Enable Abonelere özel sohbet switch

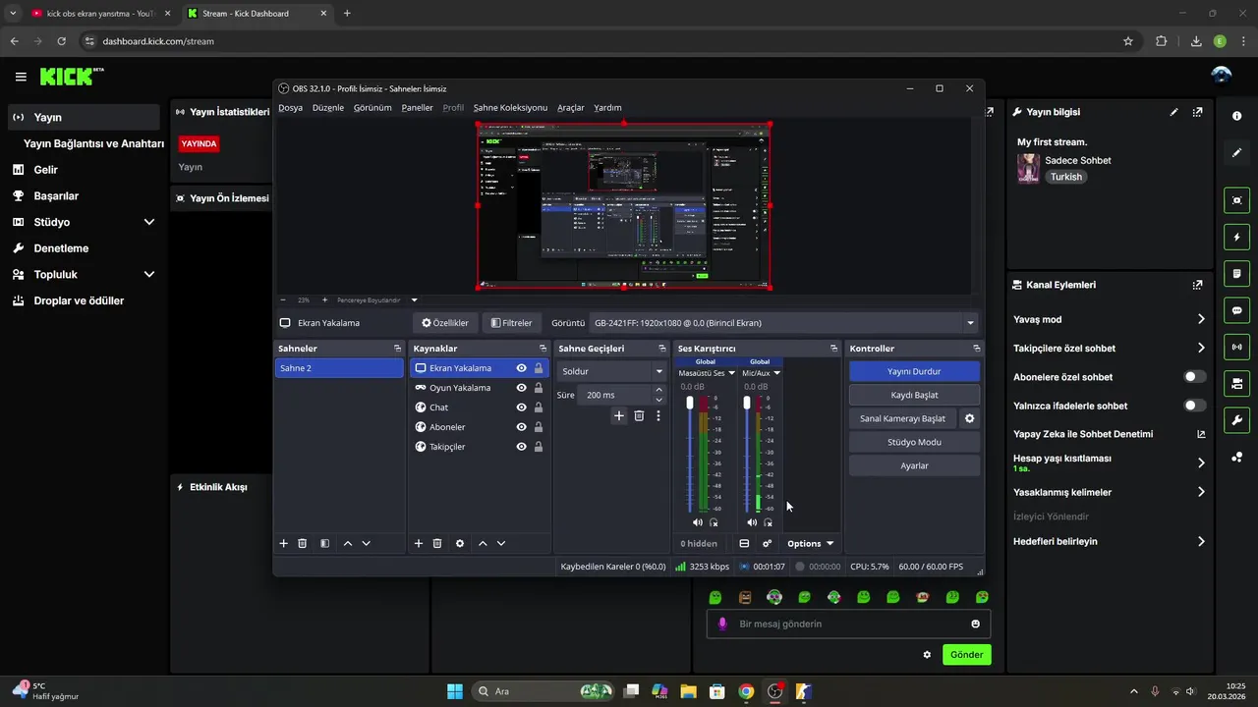pyautogui.click(x=1194, y=377)
